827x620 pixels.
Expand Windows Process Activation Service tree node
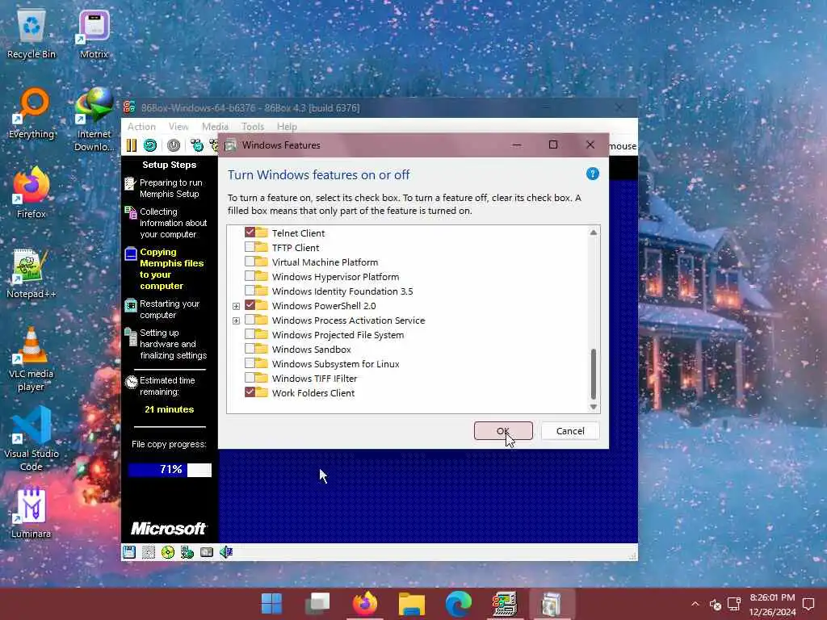click(x=236, y=320)
